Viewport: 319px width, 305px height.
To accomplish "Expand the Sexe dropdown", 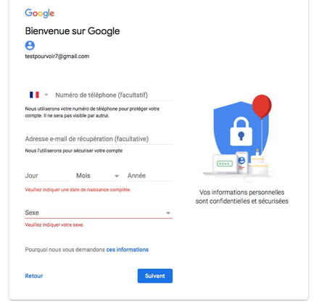I will tap(99, 213).
